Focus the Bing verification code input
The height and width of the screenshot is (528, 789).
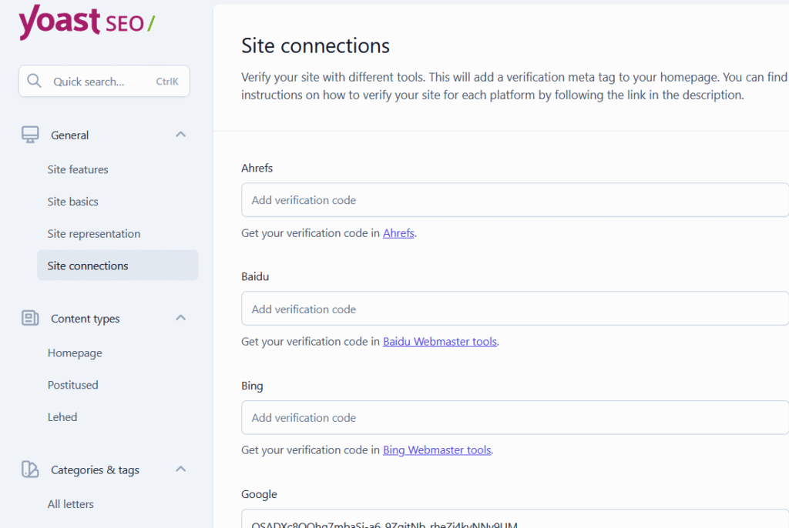(515, 418)
